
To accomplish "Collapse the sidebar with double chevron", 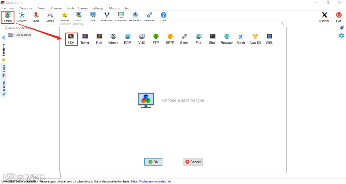I will tap(4, 38).
